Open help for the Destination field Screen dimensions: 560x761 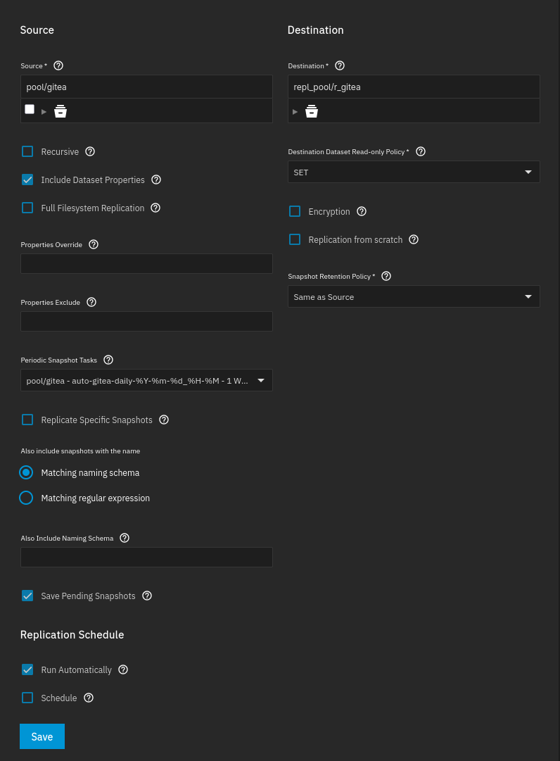click(340, 65)
